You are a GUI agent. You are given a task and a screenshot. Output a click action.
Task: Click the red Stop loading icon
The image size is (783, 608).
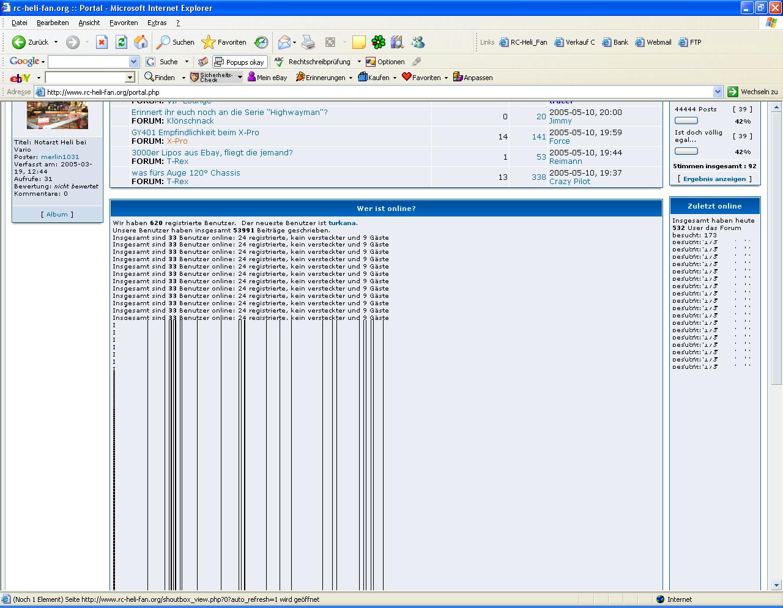(x=102, y=42)
